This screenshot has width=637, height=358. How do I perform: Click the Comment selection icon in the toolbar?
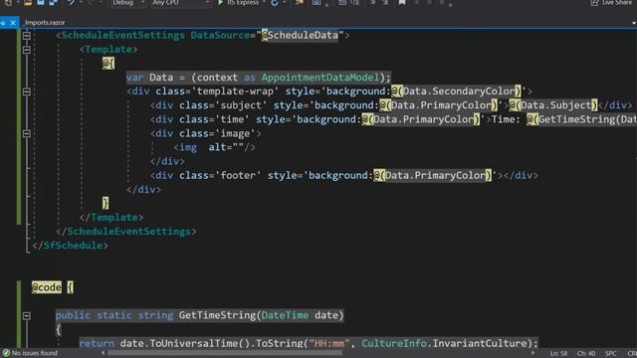point(372,2)
